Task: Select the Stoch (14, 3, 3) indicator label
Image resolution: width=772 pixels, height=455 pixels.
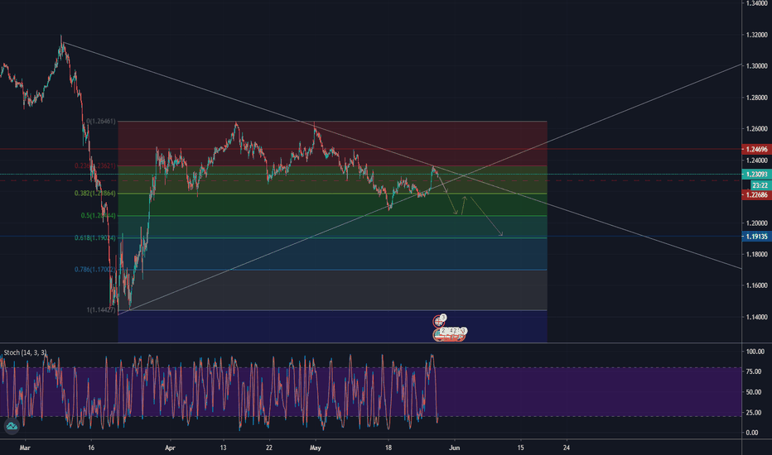Action: tap(25, 352)
